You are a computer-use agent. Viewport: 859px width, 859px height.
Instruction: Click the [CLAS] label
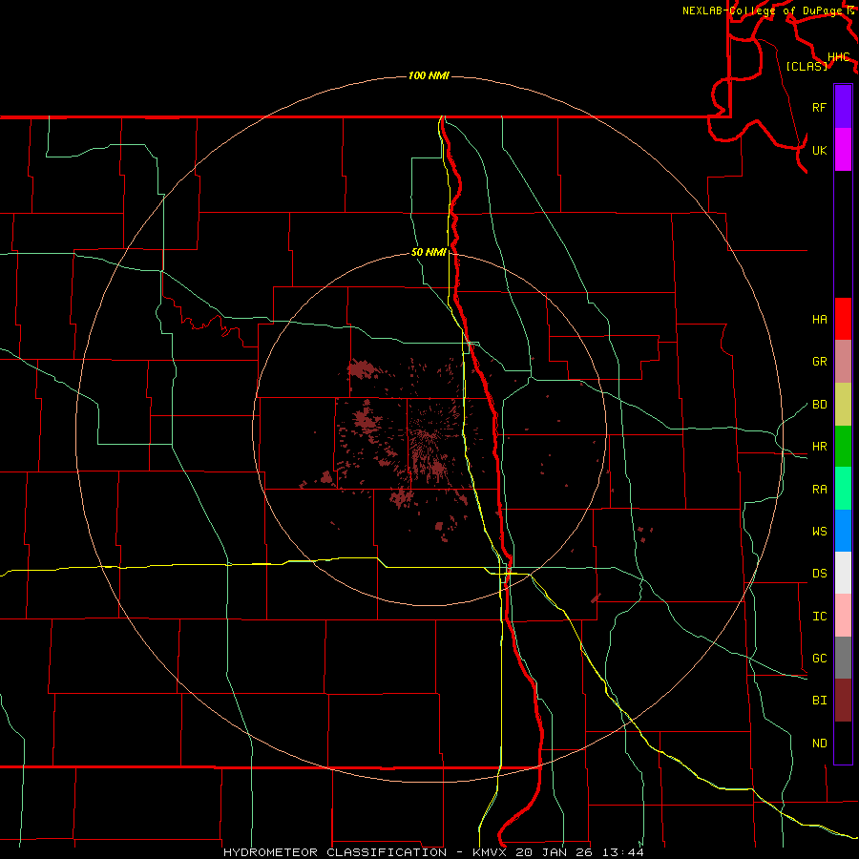click(807, 66)
